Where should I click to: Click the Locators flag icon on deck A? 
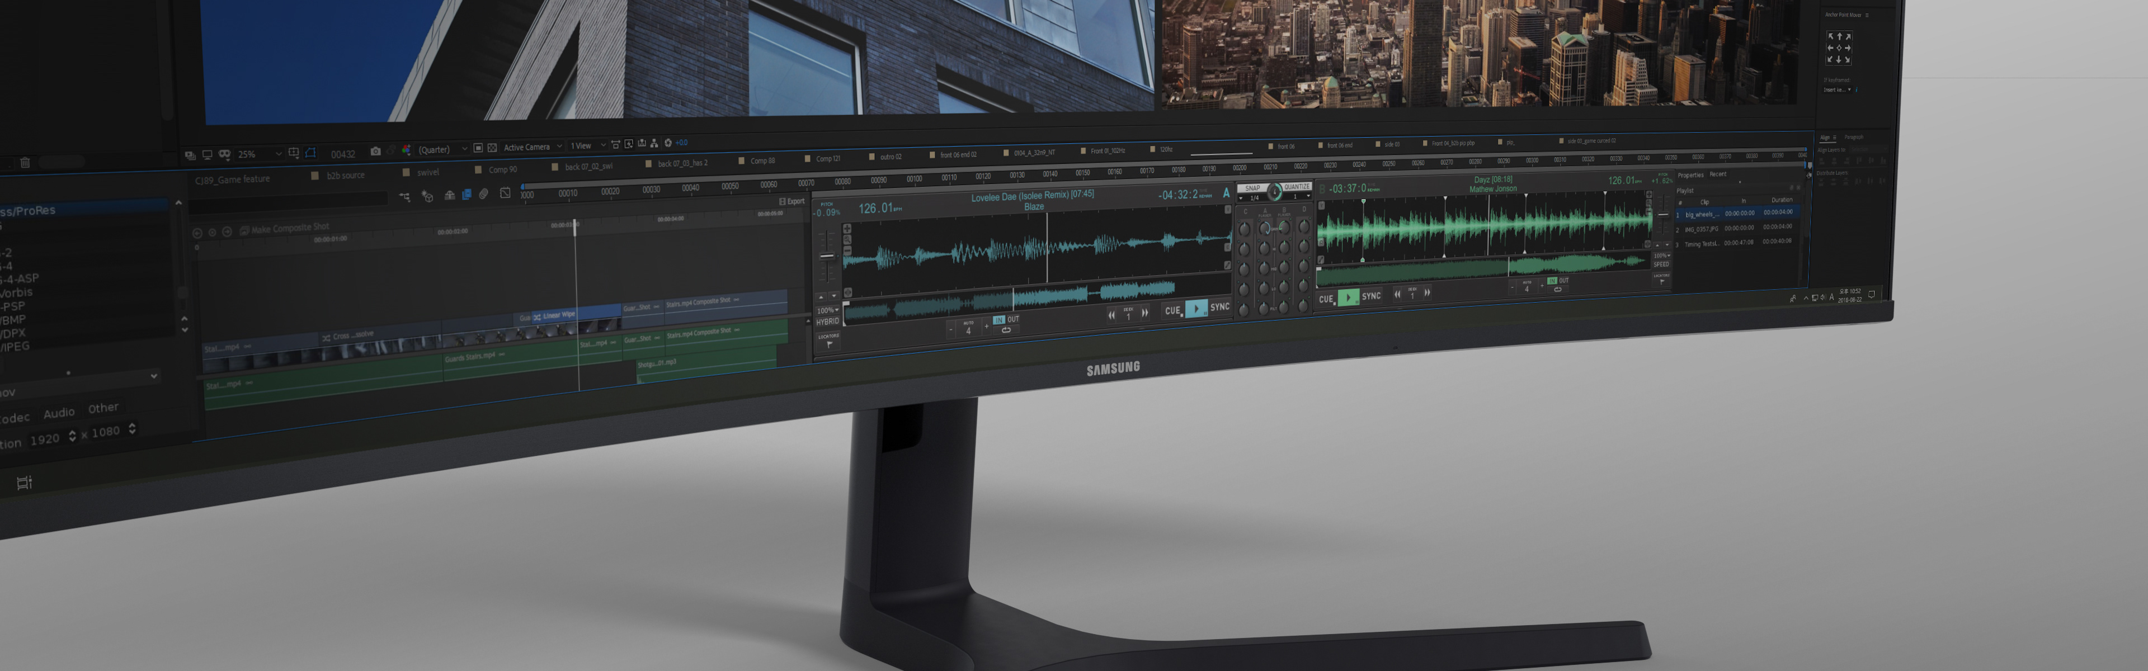coord(829,344)
